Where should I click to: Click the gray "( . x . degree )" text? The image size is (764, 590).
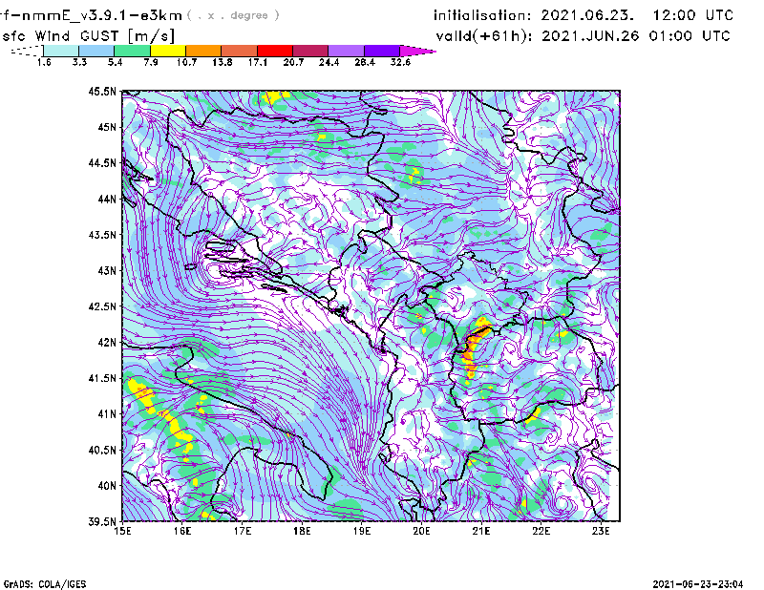click(233, 15)
